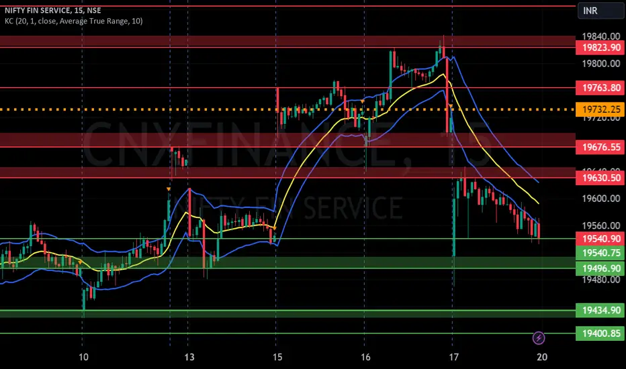Open the INR currency selector
Viewport: 626px width, 369px height.
[600, 11]
